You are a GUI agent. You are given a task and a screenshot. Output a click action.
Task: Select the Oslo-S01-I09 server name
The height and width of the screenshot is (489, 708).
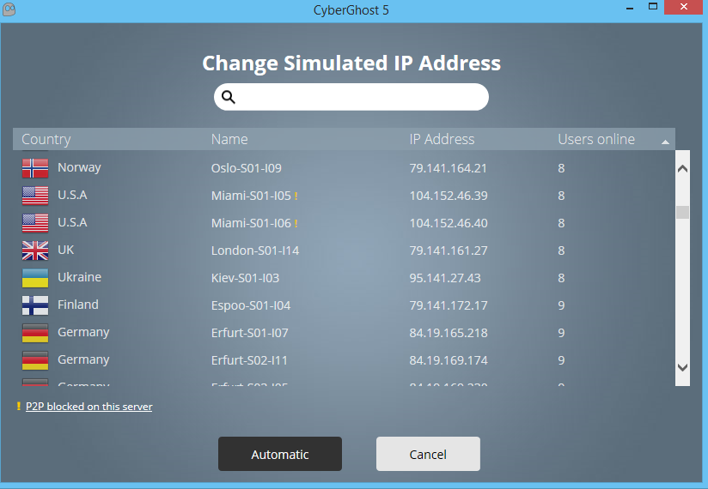click(x=247, y=168)
